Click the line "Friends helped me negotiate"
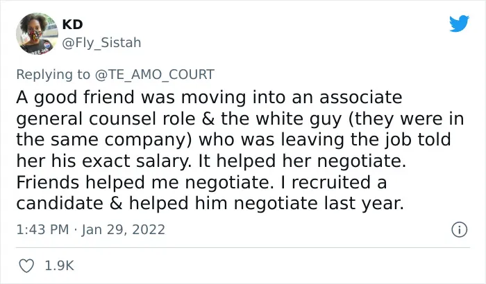This screenshot has height=284, width=486. click(x=201, y=182)
